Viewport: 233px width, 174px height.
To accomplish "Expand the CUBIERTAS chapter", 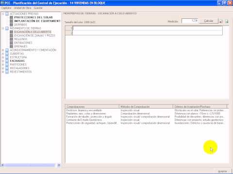I will point(3,54).
